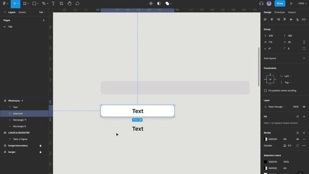The width and height of the screenshot is (309, 174).
Task: Switch to the Prototype tab
Action: (x=280, y=12)
